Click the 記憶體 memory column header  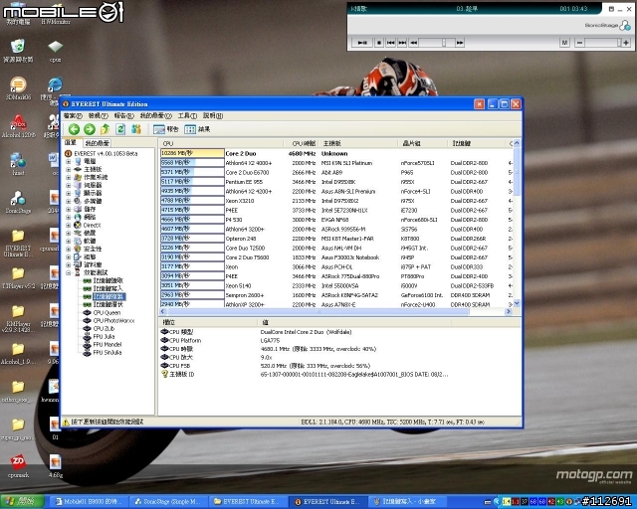(478, 143)
